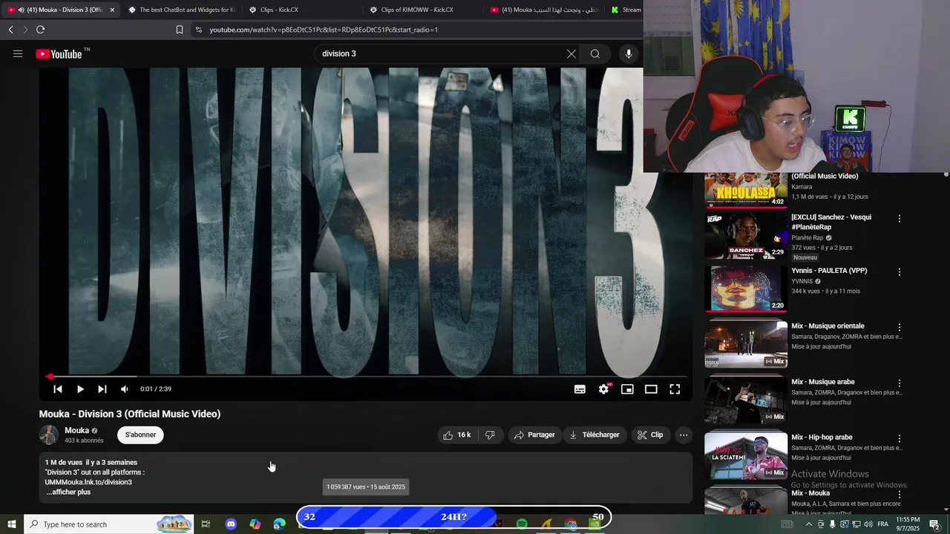Open the Windows notification center
Image resolution: width=950 pixels, height=534 pixels.
(934, 524)
